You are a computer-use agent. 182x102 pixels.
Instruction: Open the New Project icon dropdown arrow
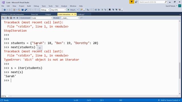[x=16, y=10]
